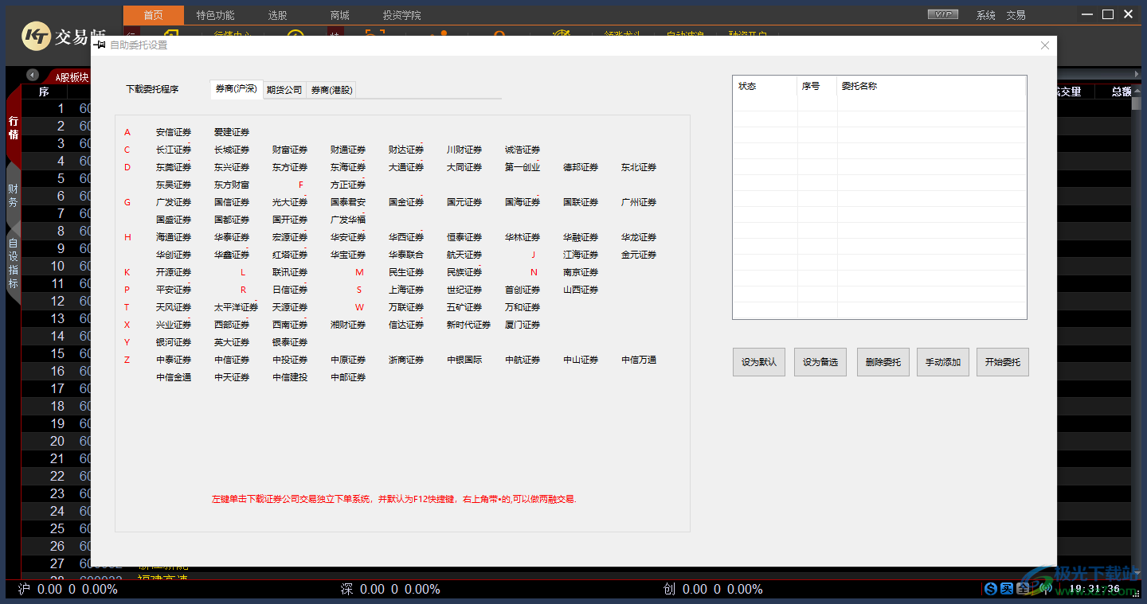Switch to the 期货公司 tab
This screenshot has width=1147, height=604.
[284, 90]
